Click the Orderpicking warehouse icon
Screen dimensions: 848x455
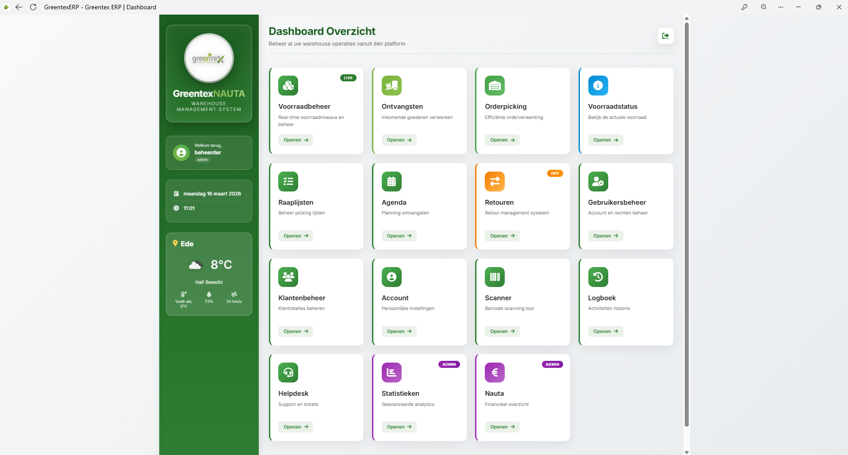495,86
